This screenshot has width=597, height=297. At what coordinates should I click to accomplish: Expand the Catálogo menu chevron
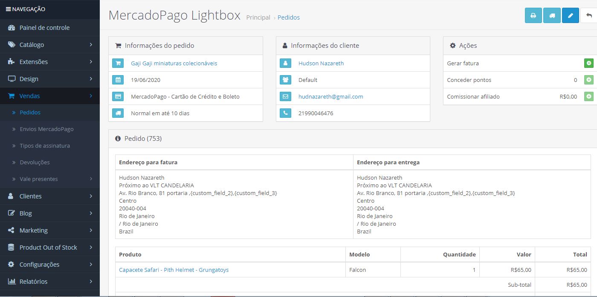coord(91,44)
